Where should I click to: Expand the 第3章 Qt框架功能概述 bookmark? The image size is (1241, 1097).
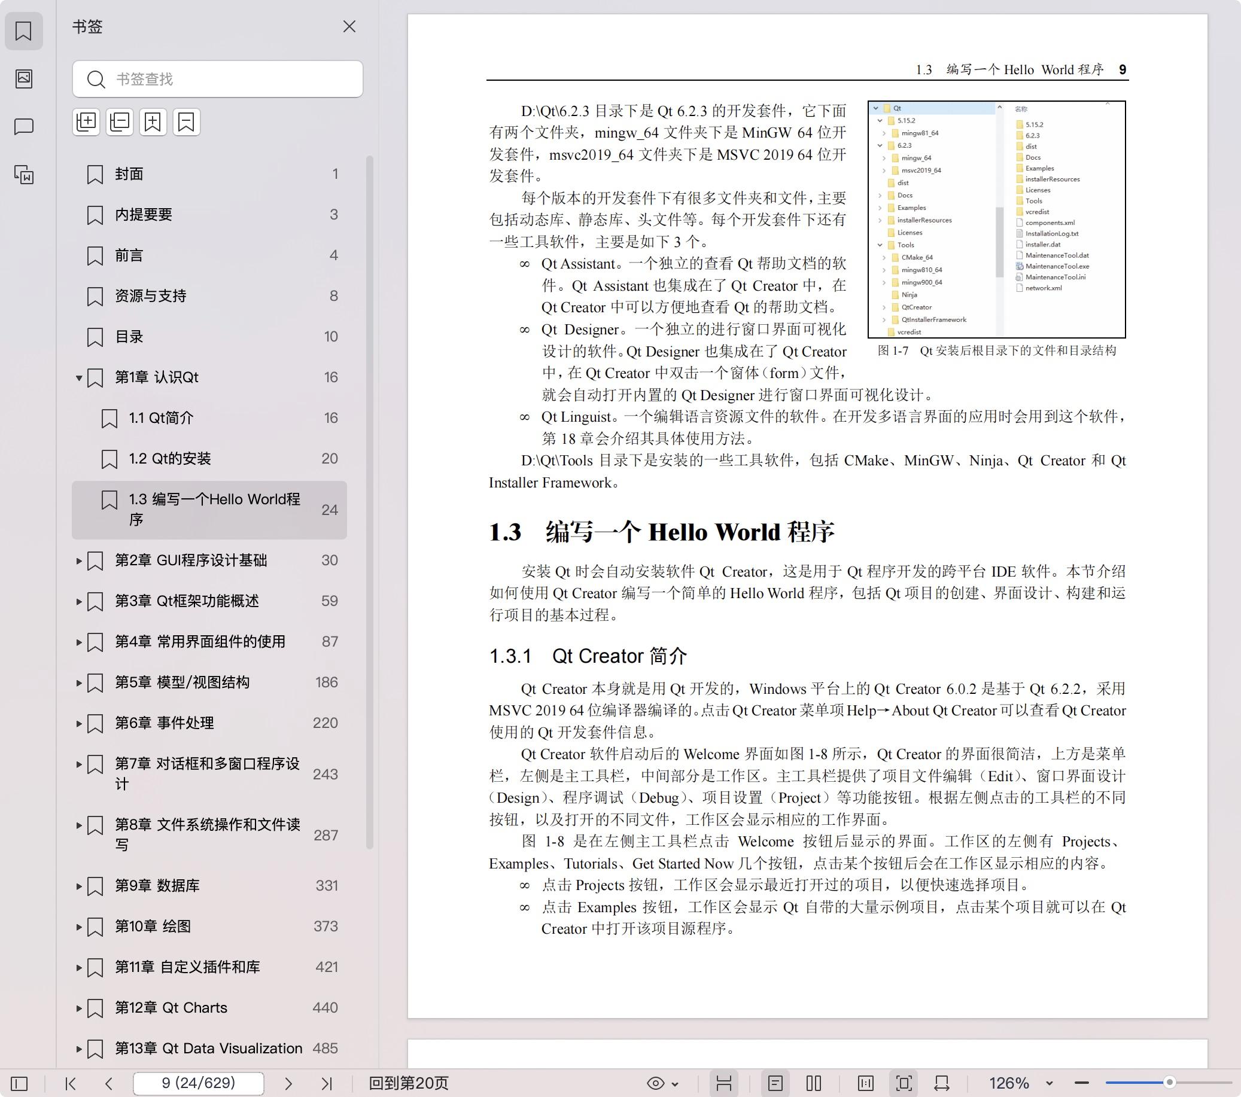(78, 602)
